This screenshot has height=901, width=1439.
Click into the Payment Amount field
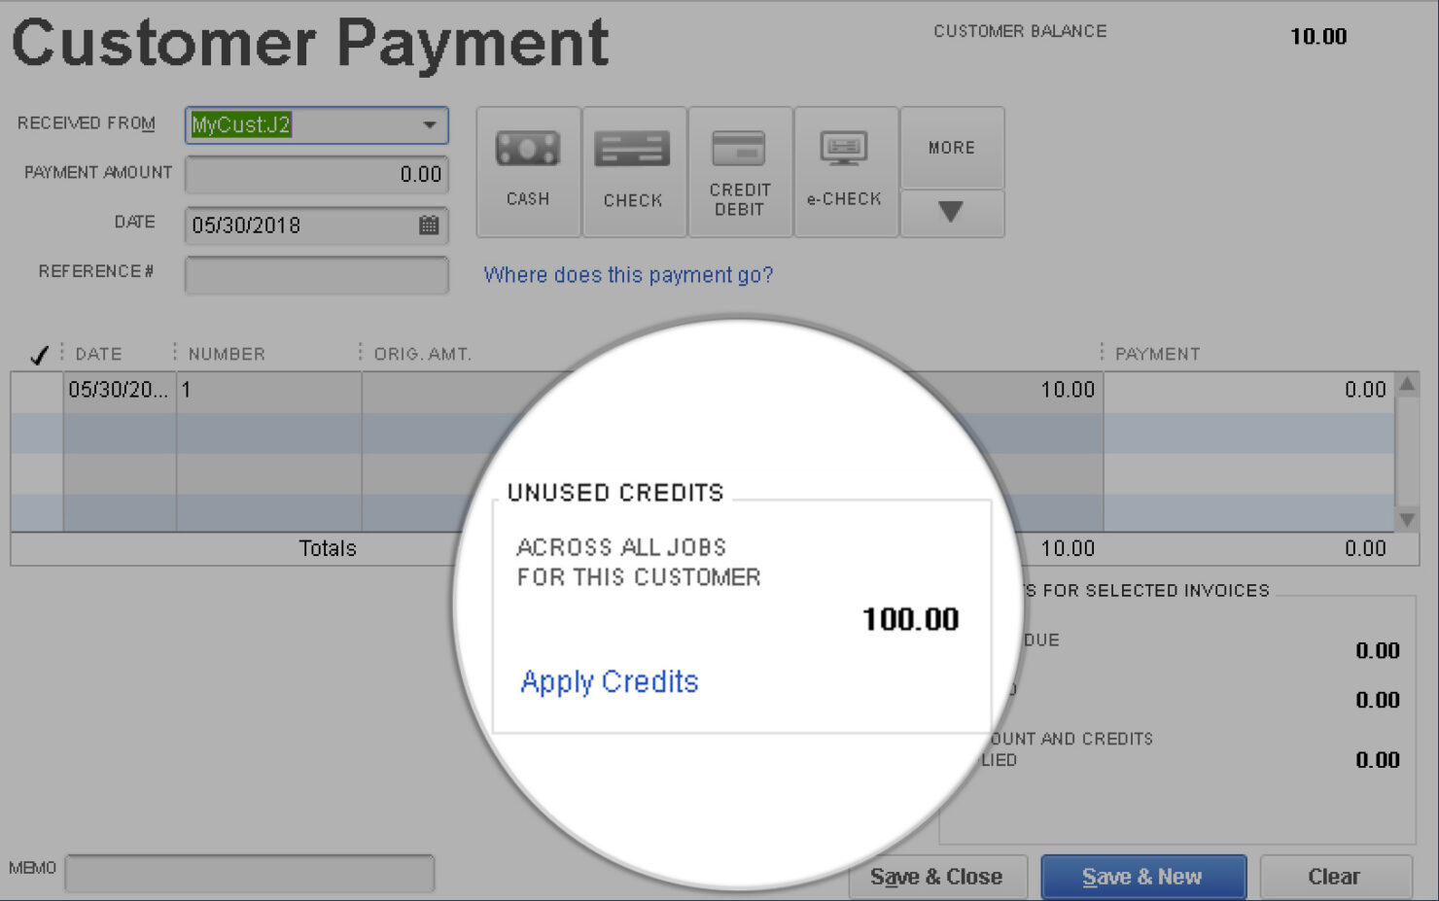click(x=316, y=175)
